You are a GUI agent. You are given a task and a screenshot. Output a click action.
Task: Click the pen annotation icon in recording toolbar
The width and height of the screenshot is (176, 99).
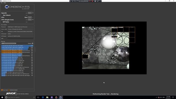click(x=98, y=1)
